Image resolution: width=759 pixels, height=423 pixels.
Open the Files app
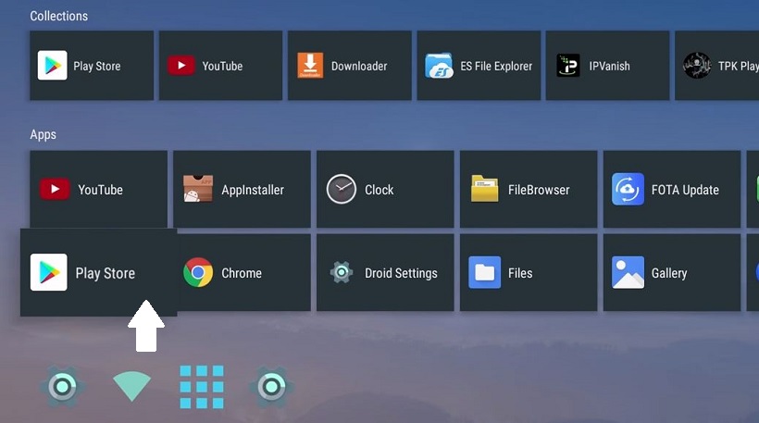529,272
